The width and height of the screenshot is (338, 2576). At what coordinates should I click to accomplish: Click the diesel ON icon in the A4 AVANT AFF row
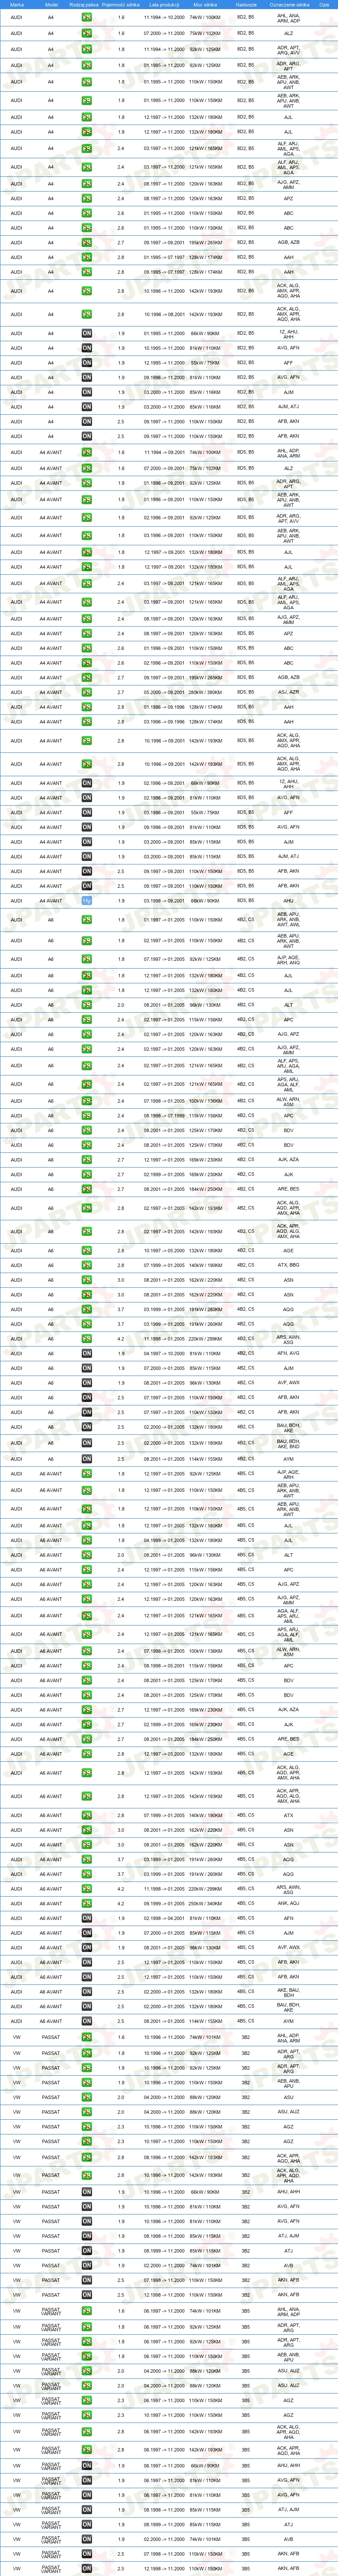pyautogui.click(x=87, y=812)
